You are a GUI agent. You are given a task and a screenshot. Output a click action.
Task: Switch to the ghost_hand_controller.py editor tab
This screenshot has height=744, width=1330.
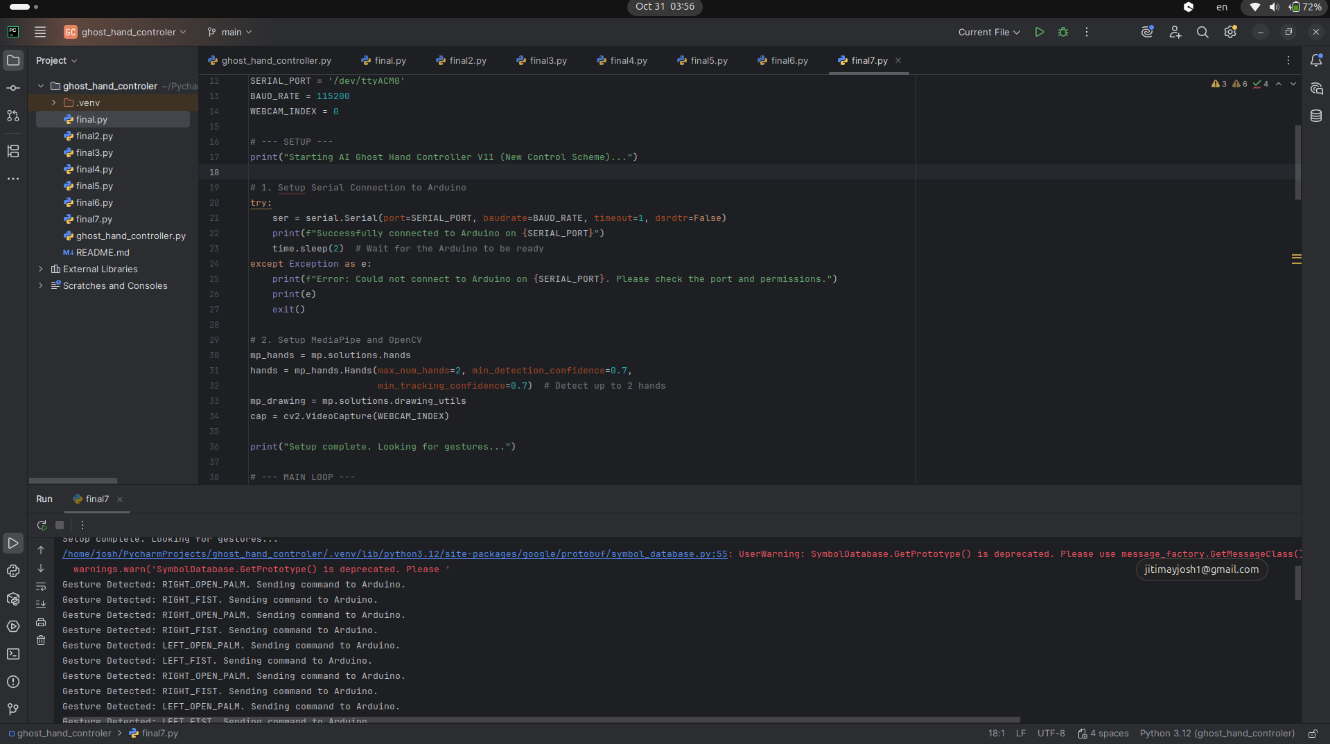[276, 61]
